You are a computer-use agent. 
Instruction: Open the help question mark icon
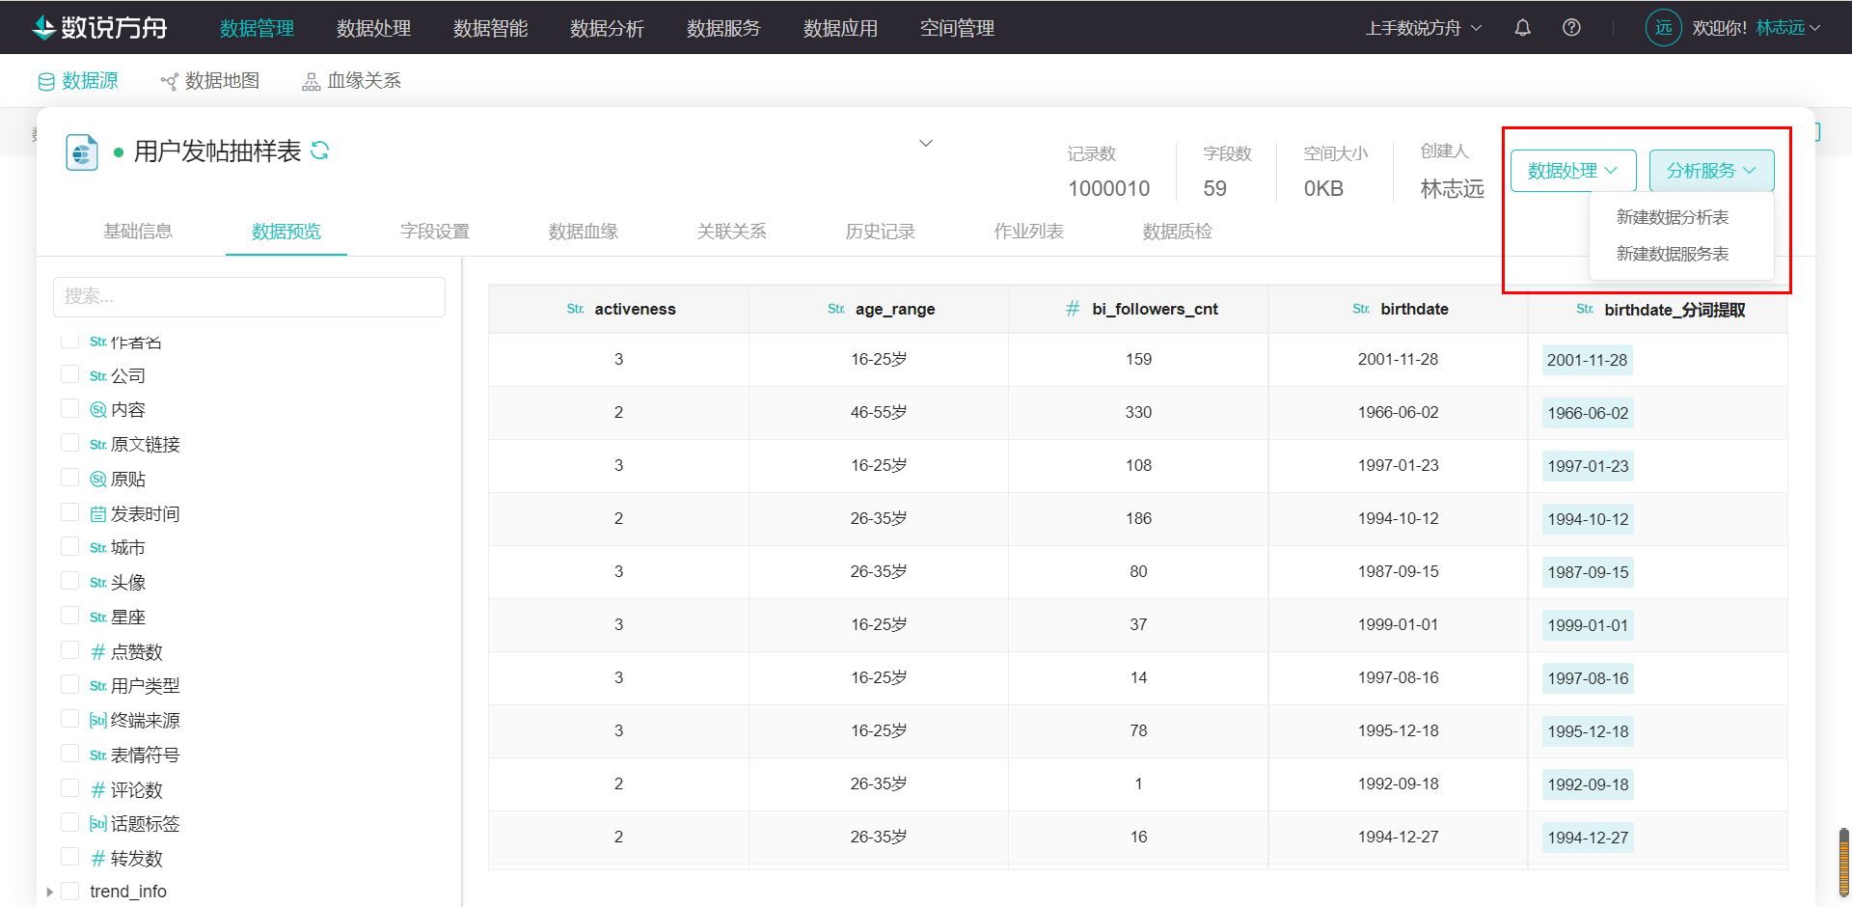coord(1571,28)
